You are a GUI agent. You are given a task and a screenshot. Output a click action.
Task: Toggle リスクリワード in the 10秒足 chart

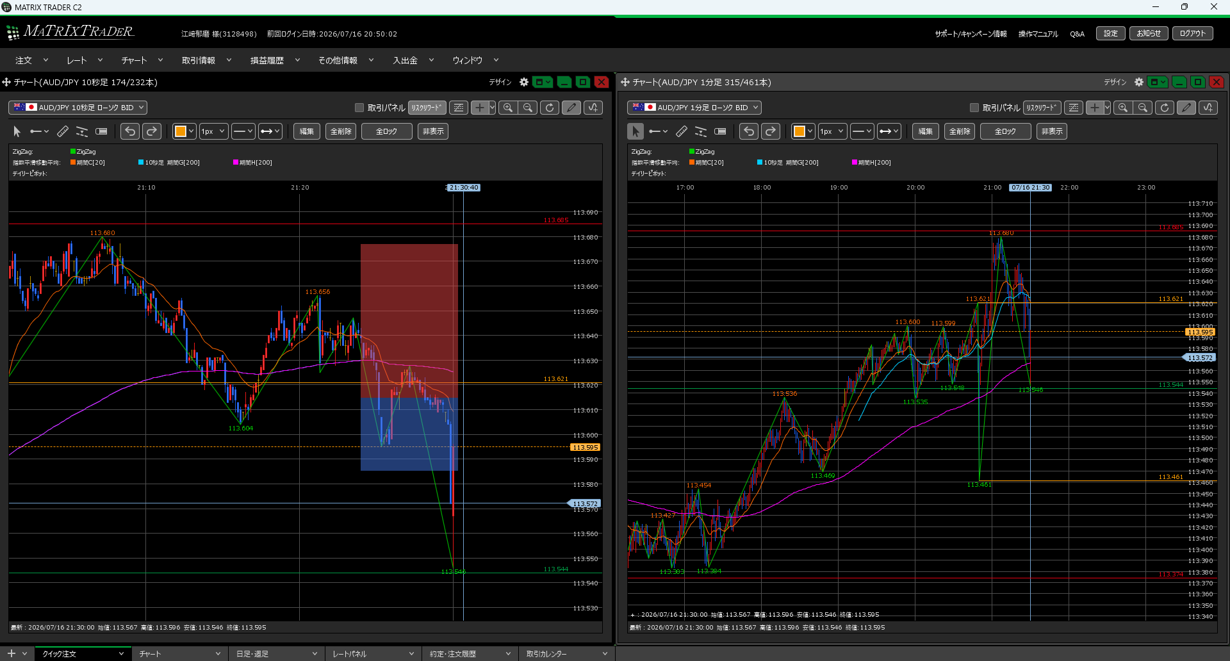pos(427,108)
